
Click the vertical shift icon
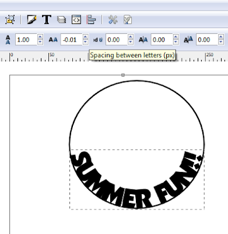pos(188,40)
